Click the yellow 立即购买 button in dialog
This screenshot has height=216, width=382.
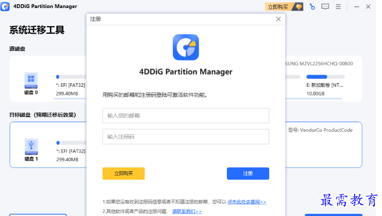pyautogui.click(x=123, y=174)
